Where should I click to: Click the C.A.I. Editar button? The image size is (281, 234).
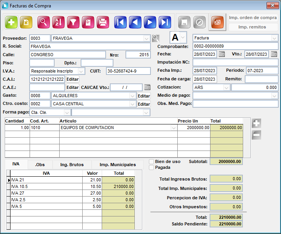(72, 79)
